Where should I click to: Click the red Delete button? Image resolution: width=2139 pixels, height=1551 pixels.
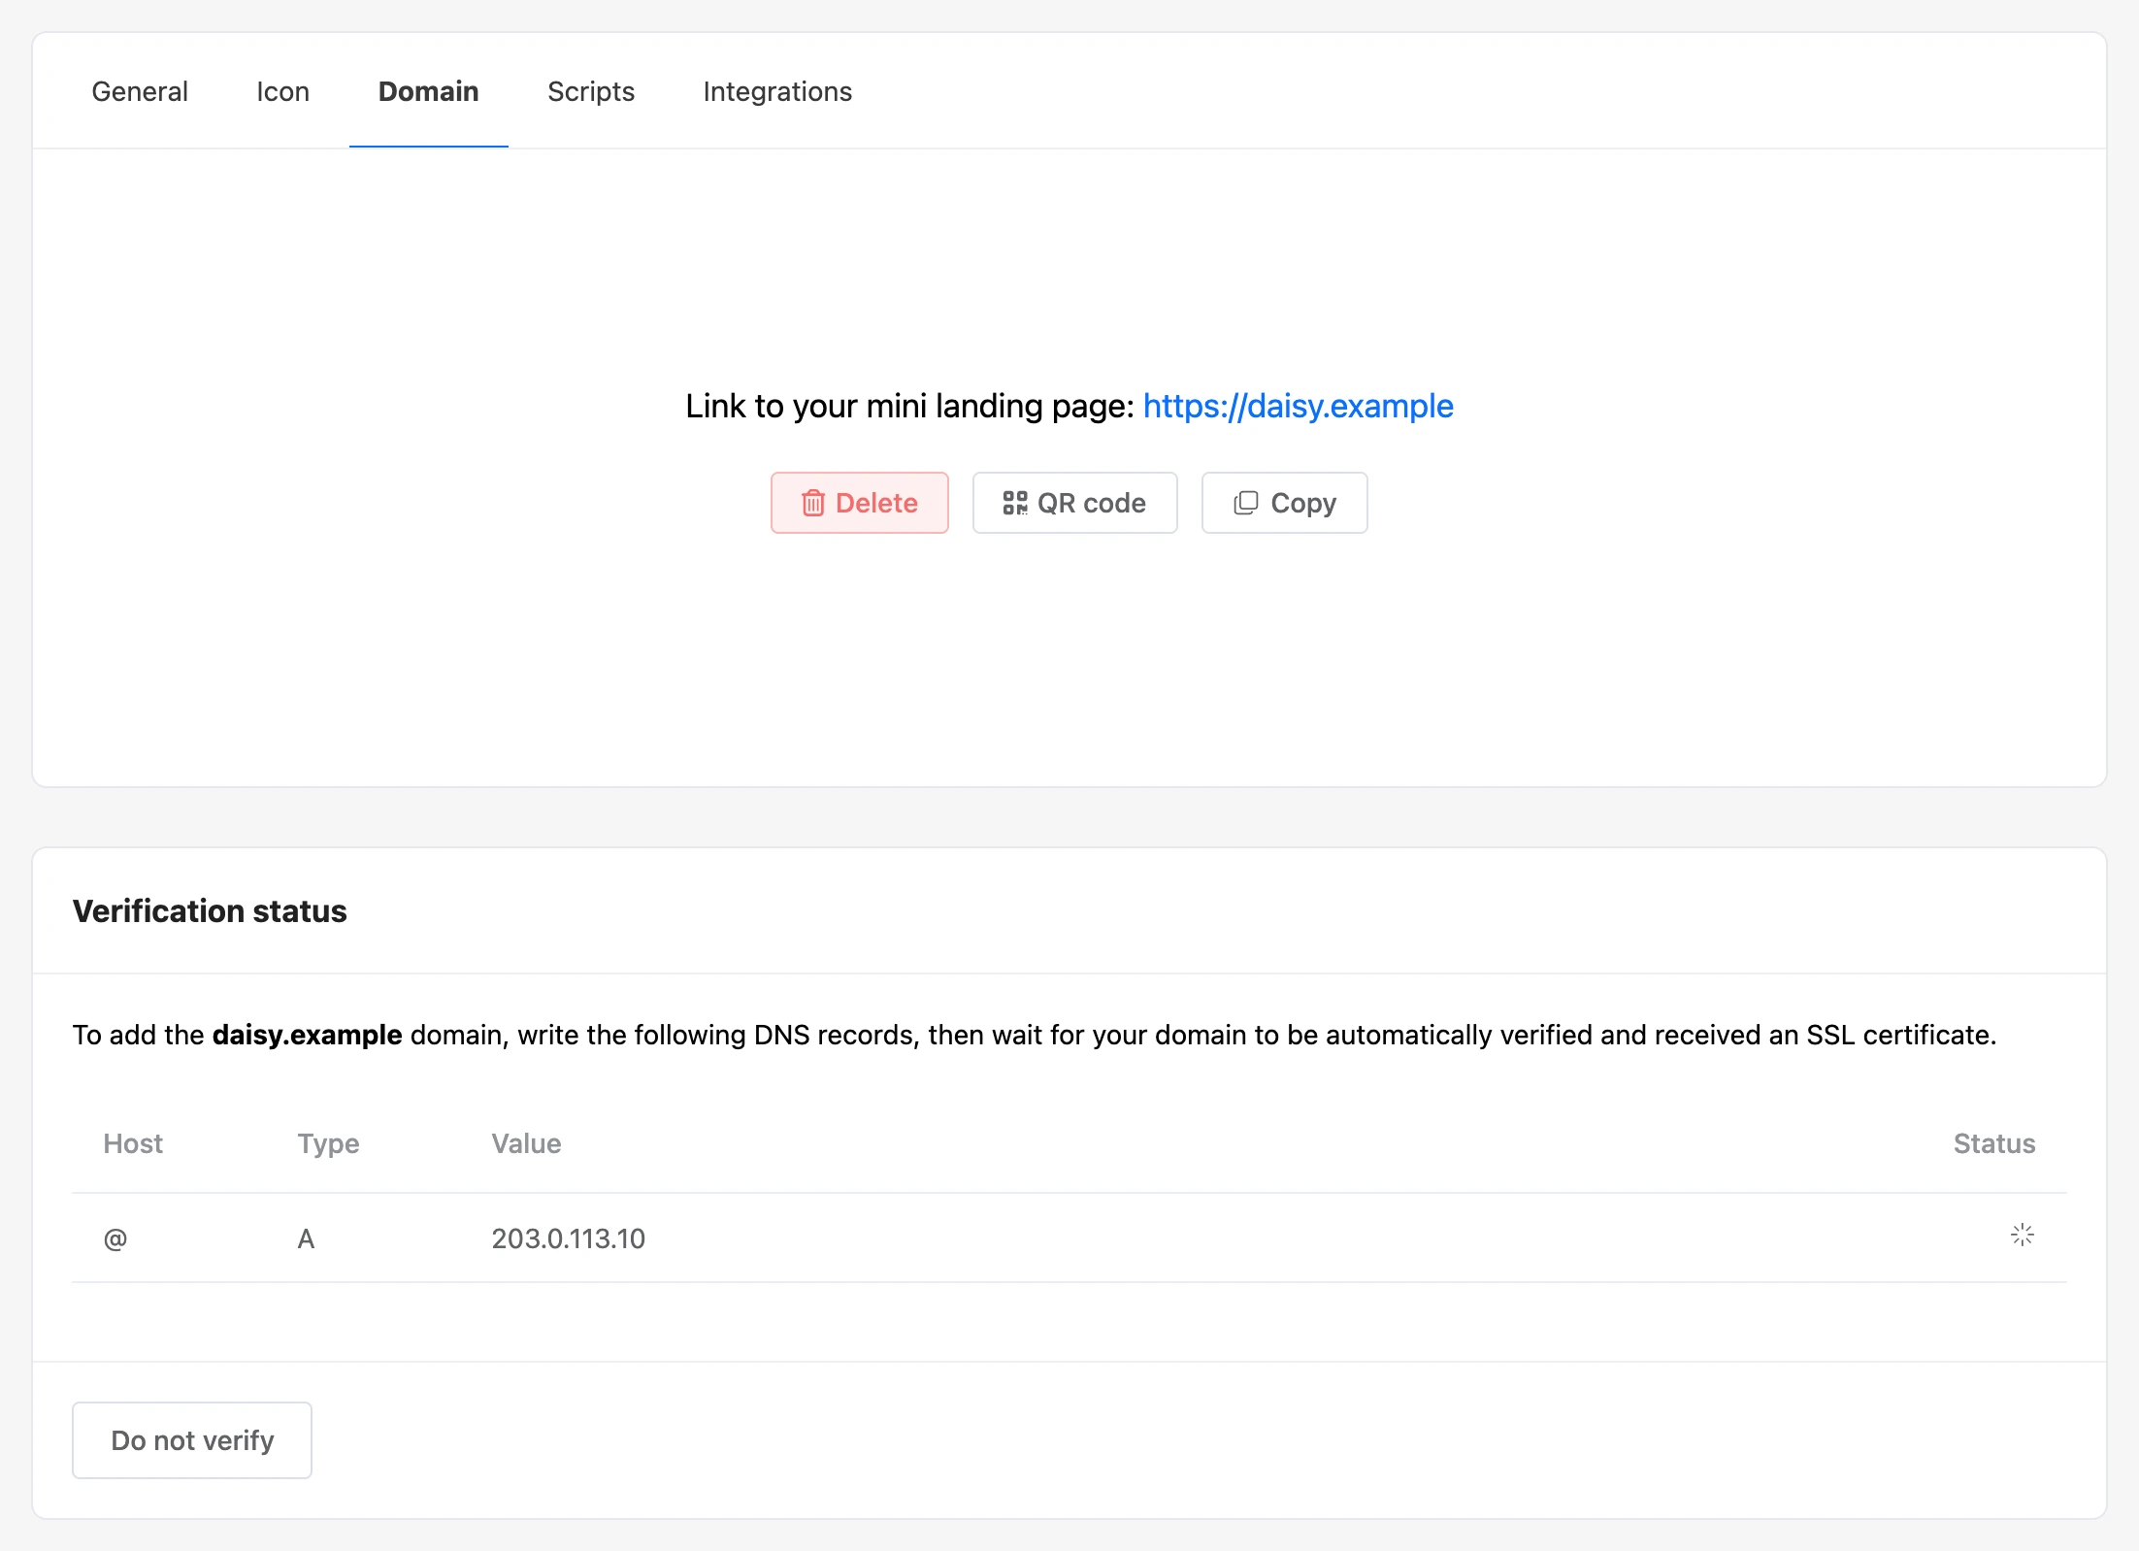(860, 503)
